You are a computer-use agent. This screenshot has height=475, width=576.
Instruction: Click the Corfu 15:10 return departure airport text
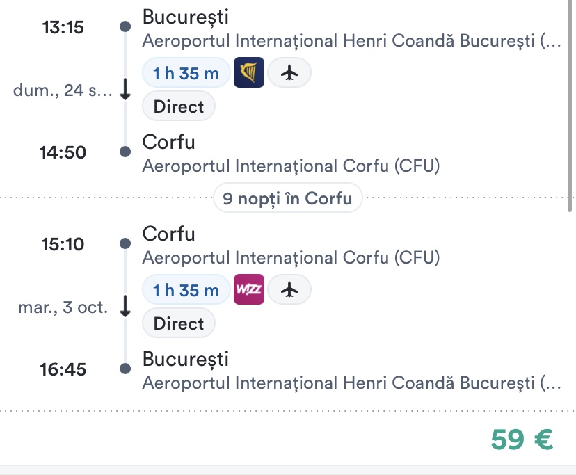tap(291, 258)
